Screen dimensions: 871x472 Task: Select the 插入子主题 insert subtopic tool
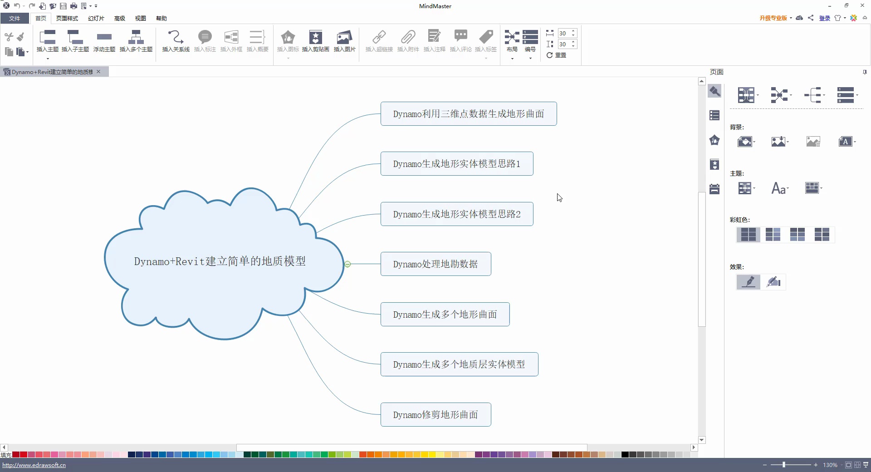(75, 41)
